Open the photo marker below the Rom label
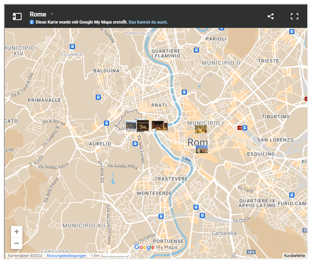The image size is (312, 264). 202,149
